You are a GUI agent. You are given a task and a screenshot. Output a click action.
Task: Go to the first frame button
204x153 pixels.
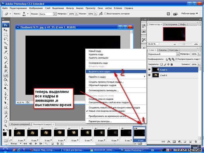pyautogui.click(x=25, y=144)
